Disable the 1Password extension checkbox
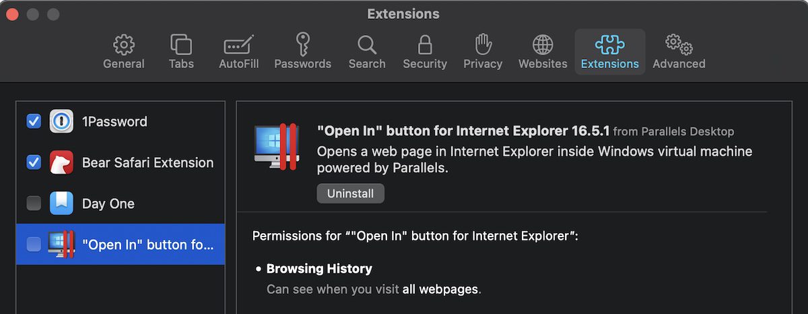The height and width of the screenshot is (314, 808). point(34,122)
